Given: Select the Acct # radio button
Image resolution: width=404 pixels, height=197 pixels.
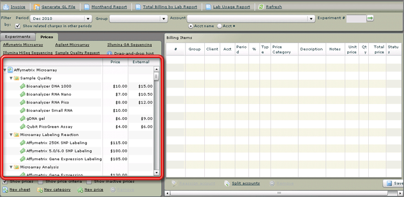Looking at the screenshot, I should pos(220,26).
